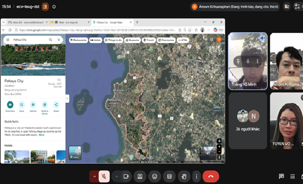Toggle closed captions button
Viewport: 303px width, 184px height.
[169, 176]
